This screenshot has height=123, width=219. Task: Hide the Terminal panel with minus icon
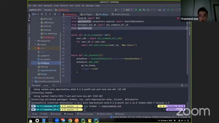coord(186,85)
